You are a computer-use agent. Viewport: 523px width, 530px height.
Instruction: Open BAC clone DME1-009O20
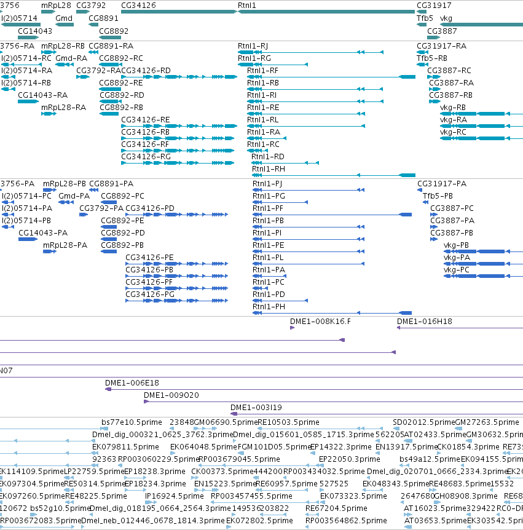[171, 395]
